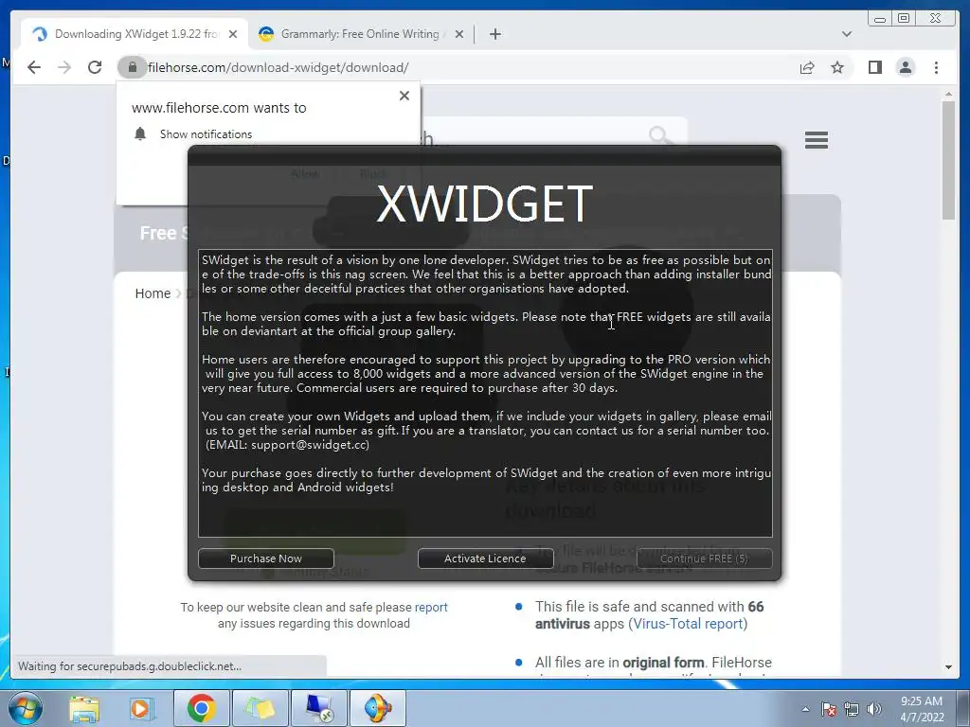Open media player taskbar icon
Viewport: 970px width, 727px height.
pos(140,708)
